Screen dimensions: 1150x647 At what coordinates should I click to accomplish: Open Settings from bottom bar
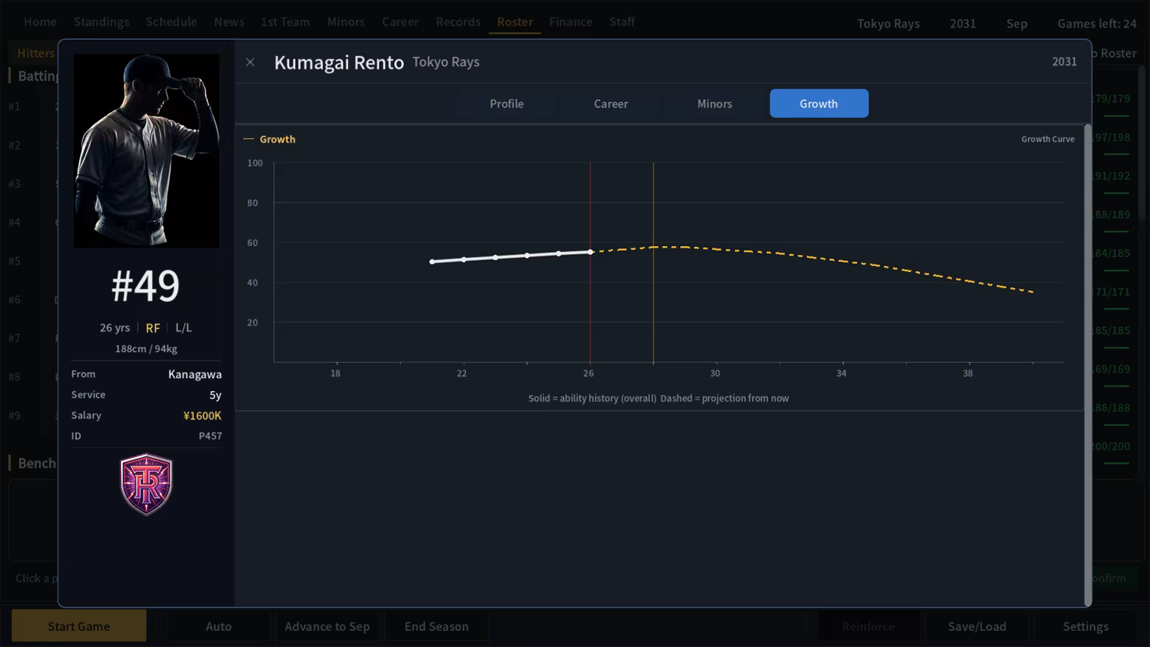coord(1085,626)
